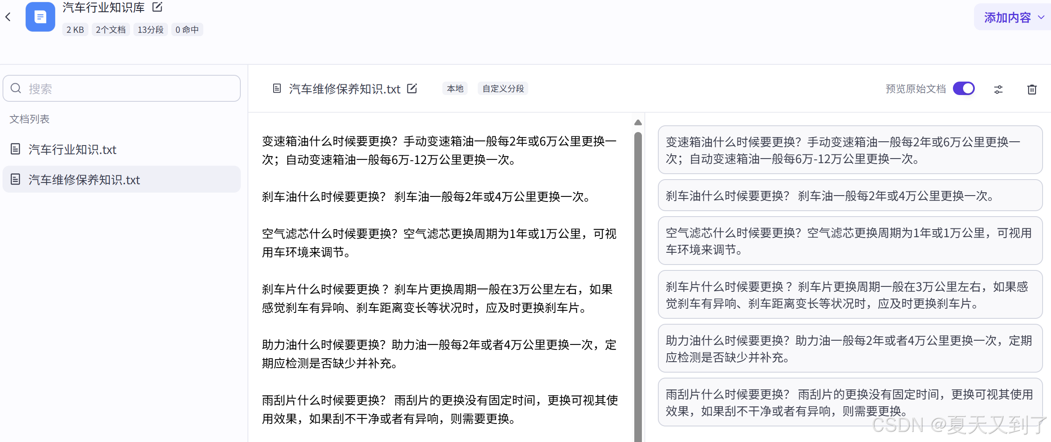
Task: Click the original document preview scrollbar thumb
Action: pos(638,287)
